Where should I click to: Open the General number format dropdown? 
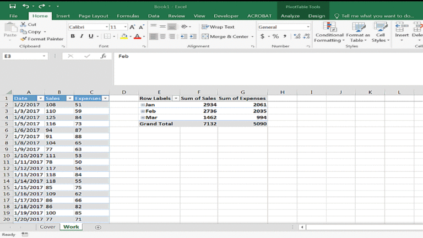coord(308,27)
